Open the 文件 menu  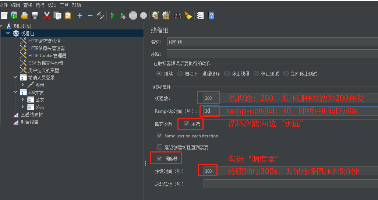coord(4,5)
